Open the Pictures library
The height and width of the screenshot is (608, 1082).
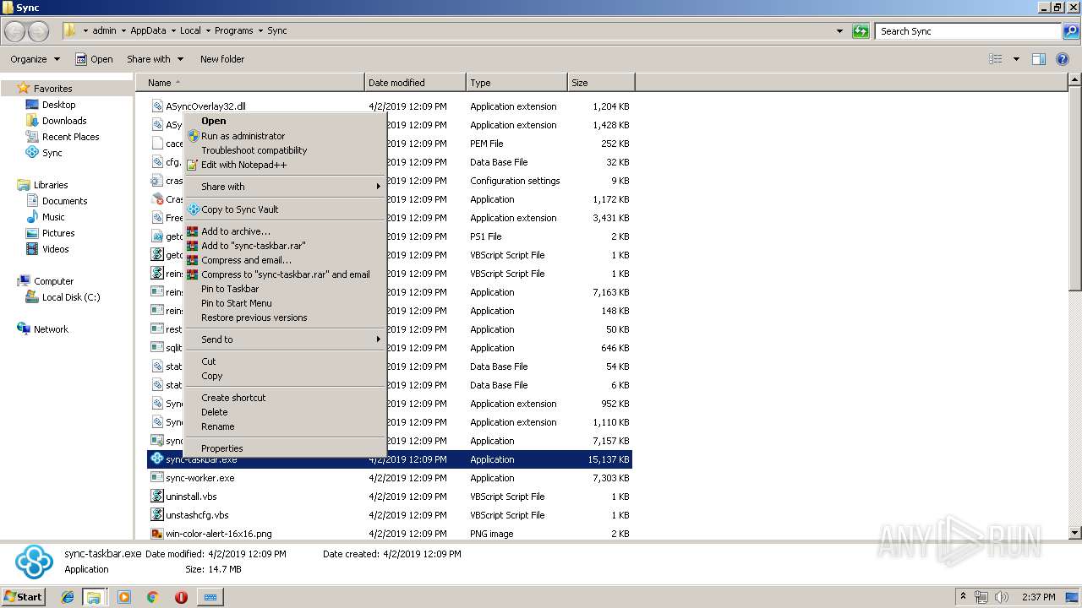tap(50, 233)
